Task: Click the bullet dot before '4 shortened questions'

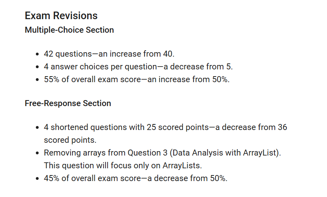Action: pyautogui.click(x=37, y=127)
